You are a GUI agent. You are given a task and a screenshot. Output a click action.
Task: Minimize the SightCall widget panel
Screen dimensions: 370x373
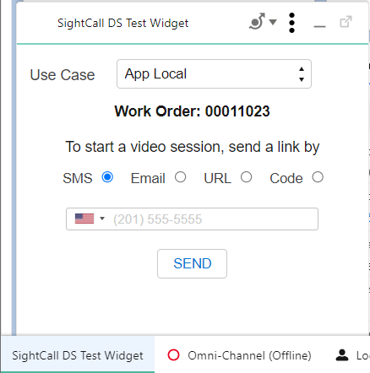319,26
